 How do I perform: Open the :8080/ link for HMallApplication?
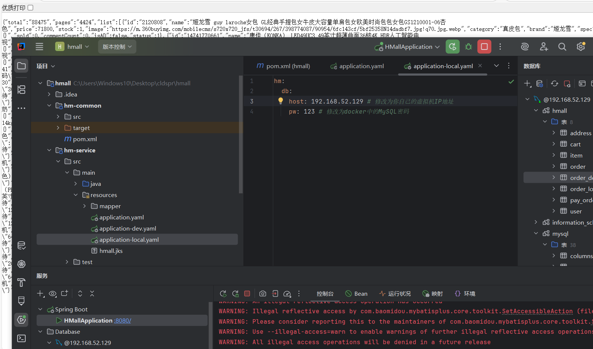tap(123, 320)
